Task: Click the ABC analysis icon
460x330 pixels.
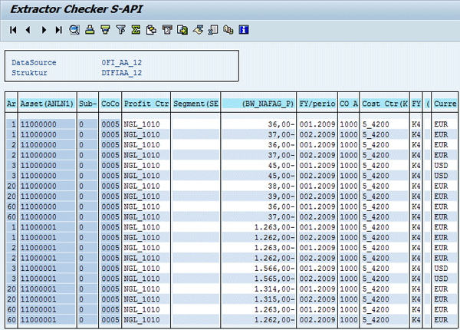Action: click(x=228, y=30)
